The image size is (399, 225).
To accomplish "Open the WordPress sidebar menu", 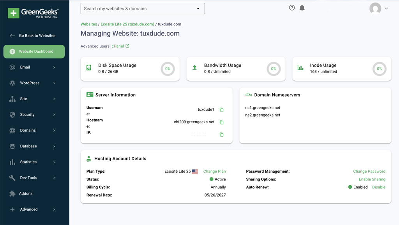I will [34, 83].
